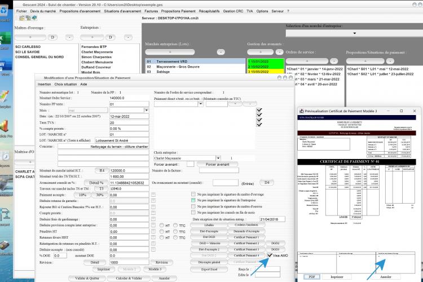This screenshot has height=282, width=423.
Task: Check 'Ne pas imprimer la signature du maître d'ouvrage'
Action: [193, 194]
